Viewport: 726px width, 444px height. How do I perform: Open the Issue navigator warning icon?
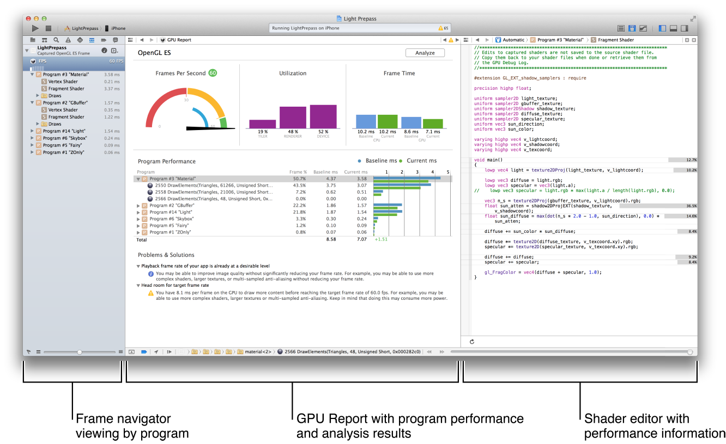68,40
